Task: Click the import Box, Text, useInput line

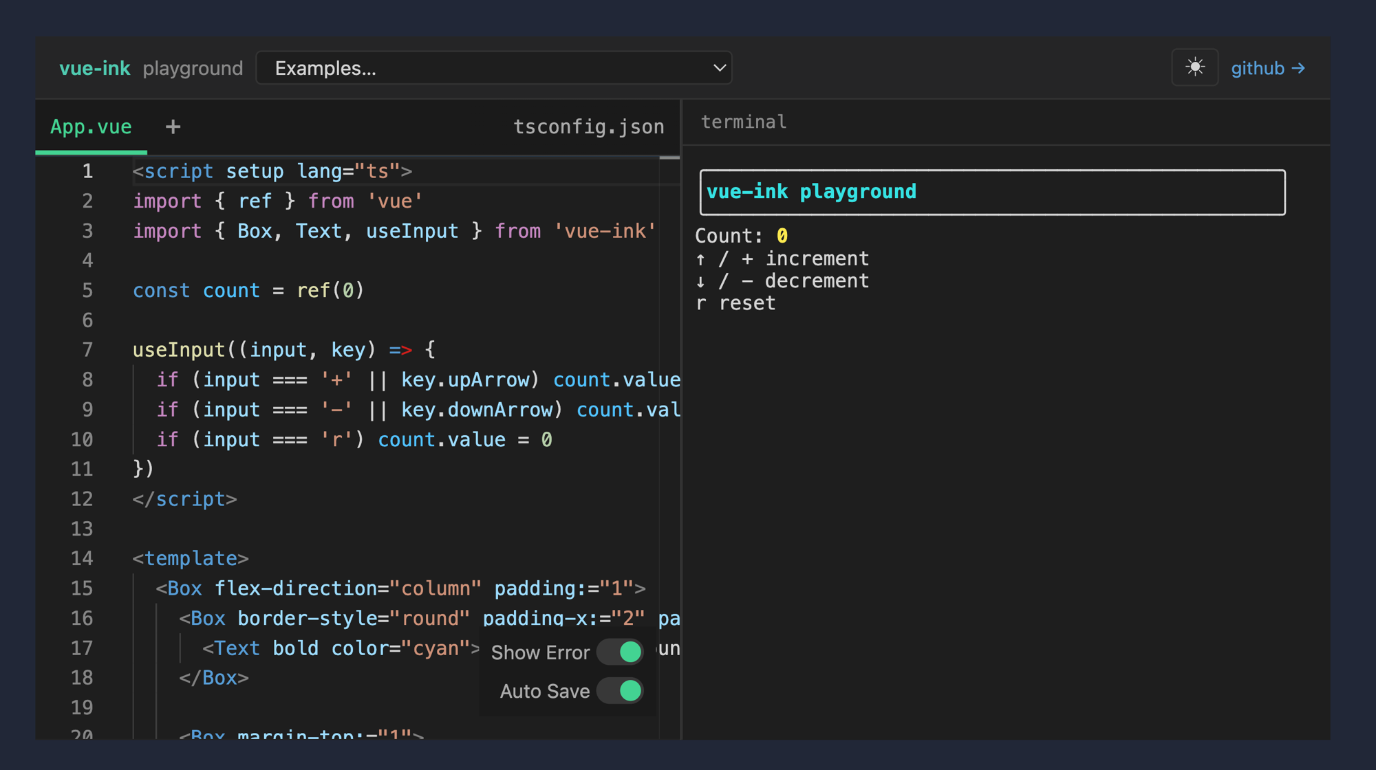Action: point(395,231)
